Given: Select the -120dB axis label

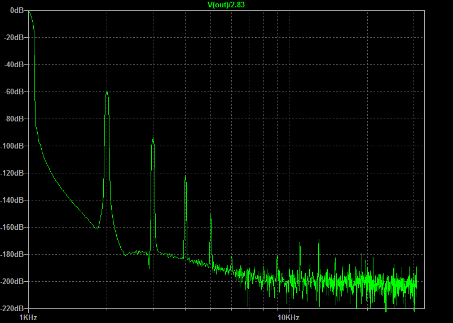Looking at the screenshot, I should coord(12,173).
